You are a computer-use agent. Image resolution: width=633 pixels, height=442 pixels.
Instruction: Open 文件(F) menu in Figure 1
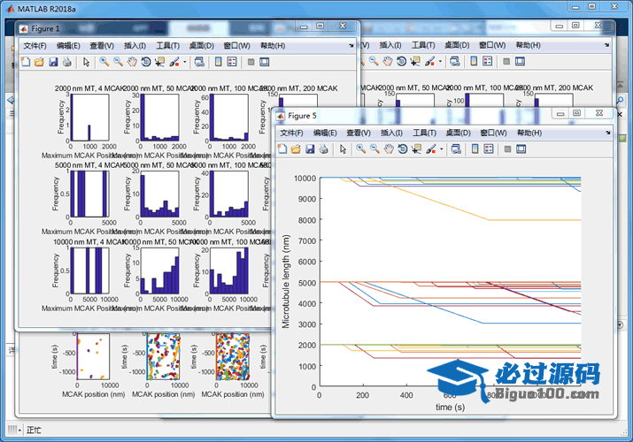[35, 45]
